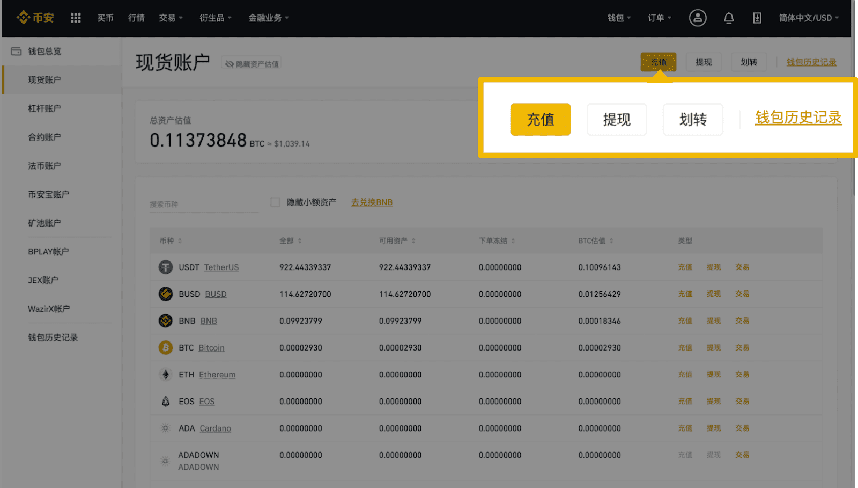This screenshot has width=858, height=488.
Task: Click the USDT coin icon
Action: pyautogui.click(x=166, y=267)
